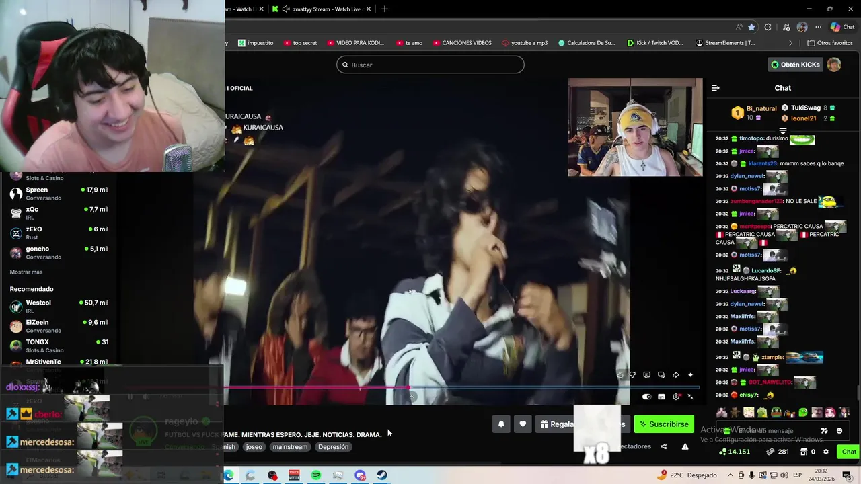861x484 pixels.
Task: Close the zmattyy Stream tab
Action: click(x=368, y=9)
